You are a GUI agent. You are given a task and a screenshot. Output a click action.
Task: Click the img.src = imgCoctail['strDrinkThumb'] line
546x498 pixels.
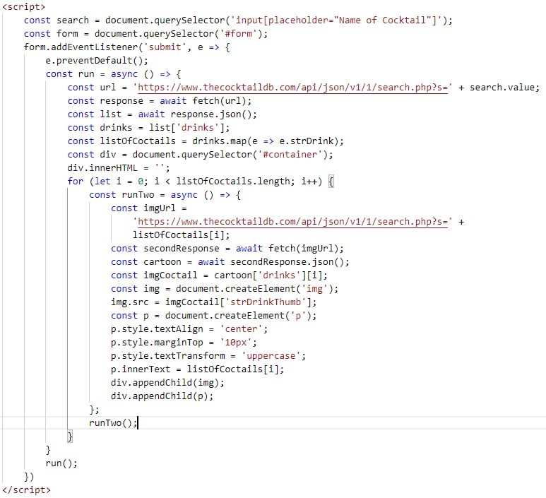[x=213, y=302]
